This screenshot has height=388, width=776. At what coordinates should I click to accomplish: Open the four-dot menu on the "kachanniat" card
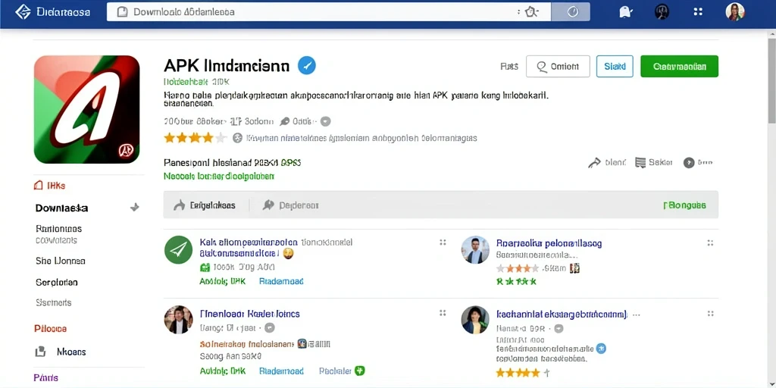click(710, 314)
